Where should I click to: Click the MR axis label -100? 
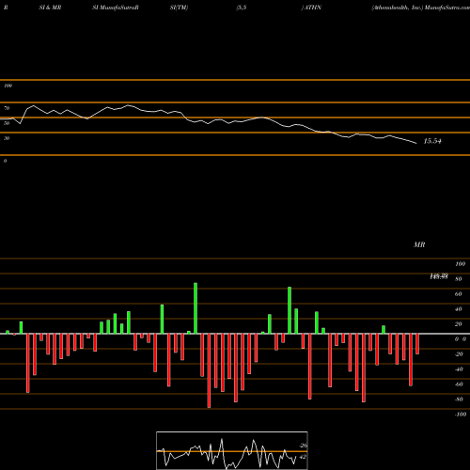pos(461,415)
